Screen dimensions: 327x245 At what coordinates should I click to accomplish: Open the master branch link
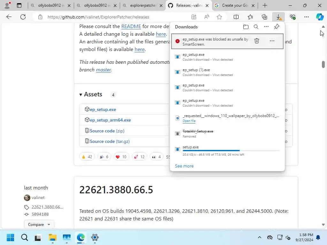[x=103, y=70]
